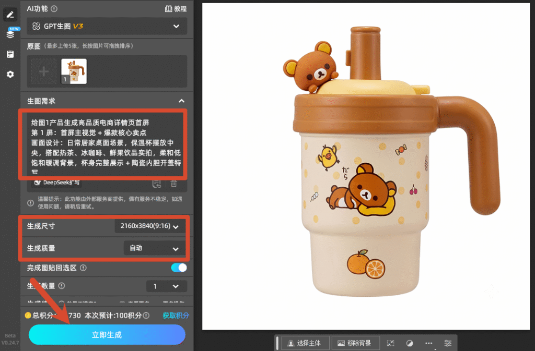Open the document list sidebar icon
The height and width of the screenshot is (351, 535).
tap(10, 54)
